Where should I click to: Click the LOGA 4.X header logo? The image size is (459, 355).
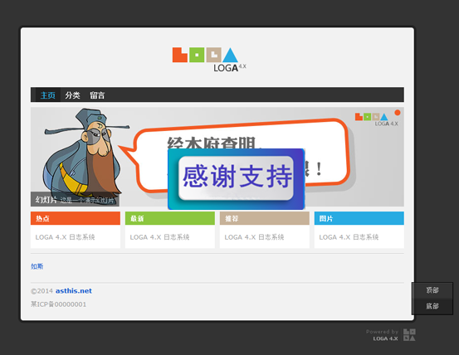point(209,60)
